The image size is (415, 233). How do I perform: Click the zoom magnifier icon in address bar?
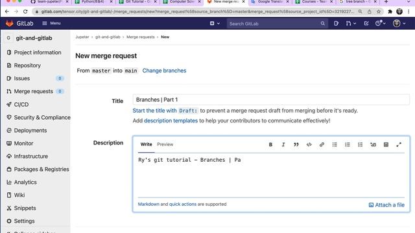361,12
